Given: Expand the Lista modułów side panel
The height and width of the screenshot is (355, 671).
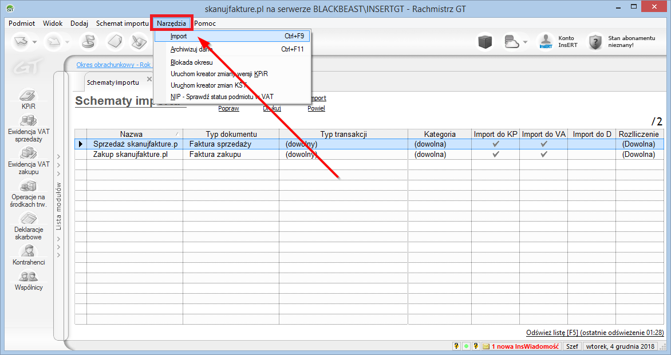Looking at the screenshot, I should [58, 206].
